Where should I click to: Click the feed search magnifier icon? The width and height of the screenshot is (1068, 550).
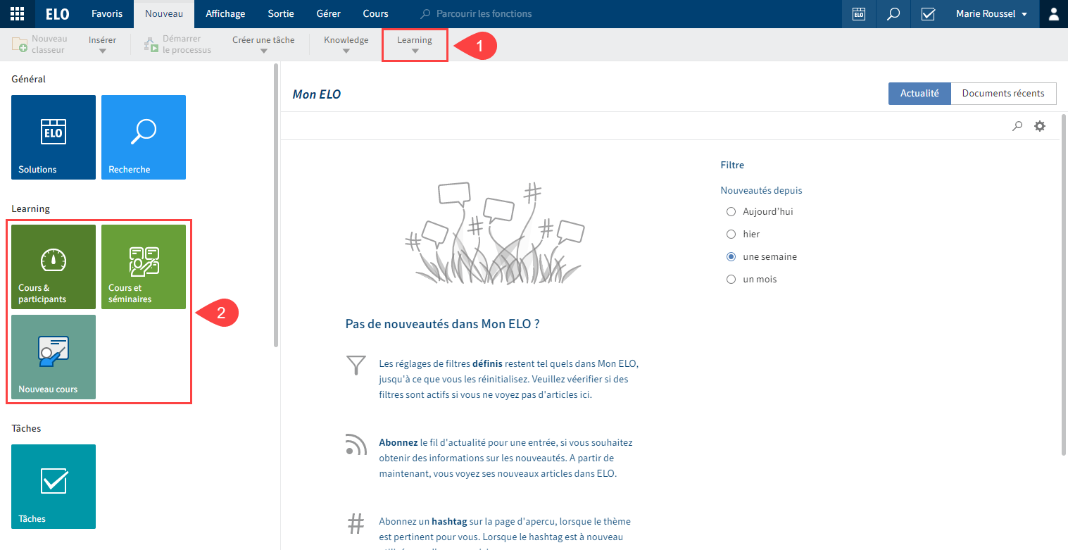[1017, 126]
